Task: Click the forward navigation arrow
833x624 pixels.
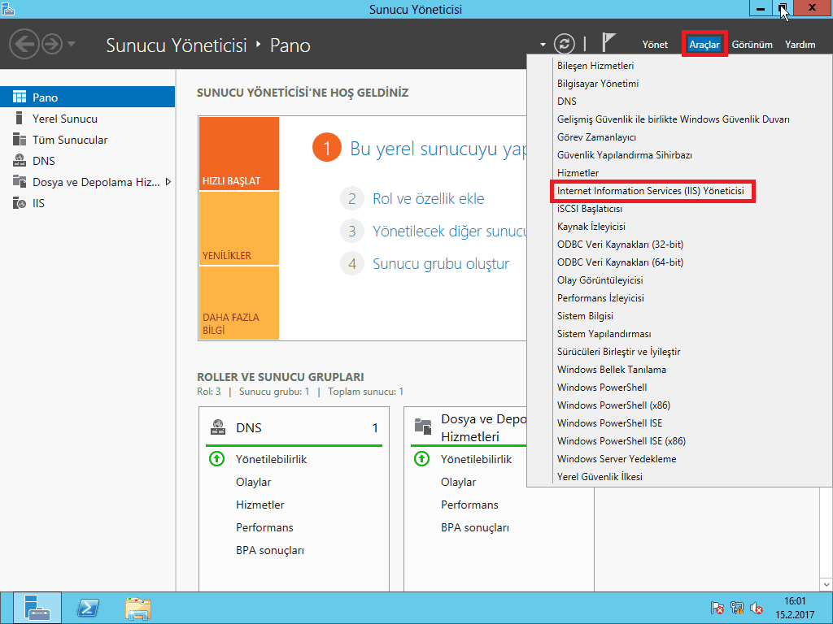Action: pos(52,44)
